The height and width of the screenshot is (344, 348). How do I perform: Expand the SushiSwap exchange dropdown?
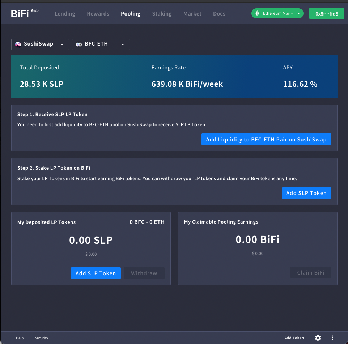[40, 44]
